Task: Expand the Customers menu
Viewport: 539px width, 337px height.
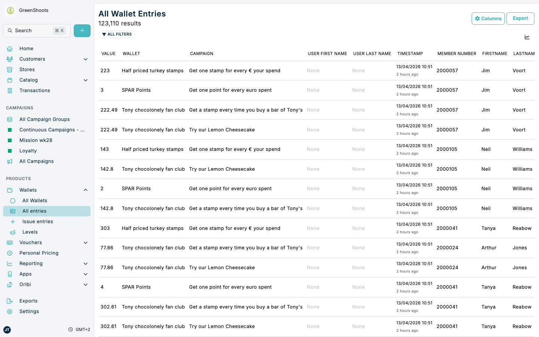Action: (x=85, y=59)
